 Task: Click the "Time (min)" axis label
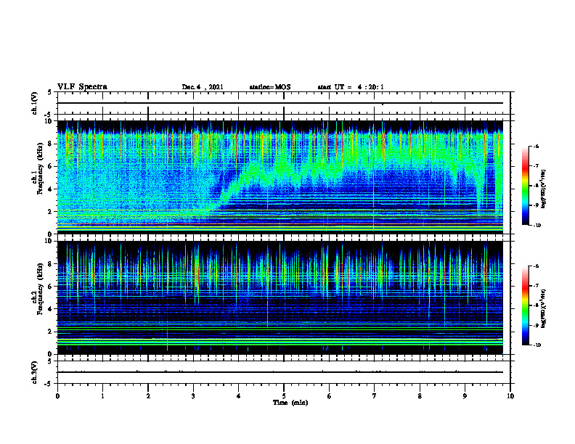[290, 403]
